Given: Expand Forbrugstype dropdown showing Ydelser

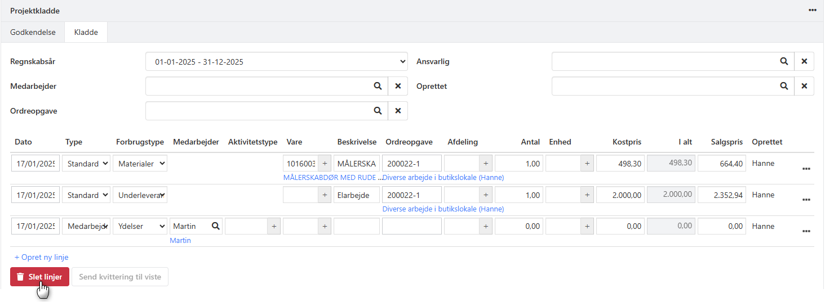Looking at the screenshot, I should (140, 226).
